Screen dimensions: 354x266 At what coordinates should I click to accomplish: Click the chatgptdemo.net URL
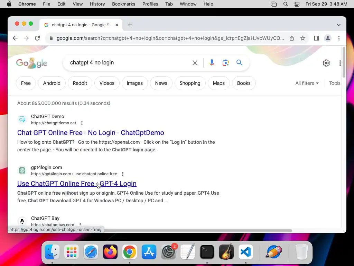point(54,123)
